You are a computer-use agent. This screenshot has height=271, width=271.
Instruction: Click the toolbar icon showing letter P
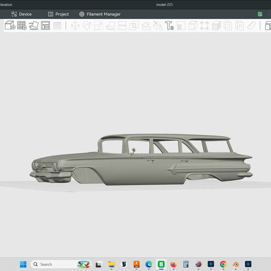[x=239, y=26]
